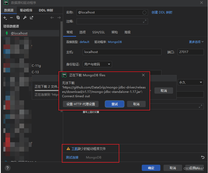The height and width of the screenshot is (173, 208).
Task: Click the MongoDB driver link
Action: pos(115,42)
